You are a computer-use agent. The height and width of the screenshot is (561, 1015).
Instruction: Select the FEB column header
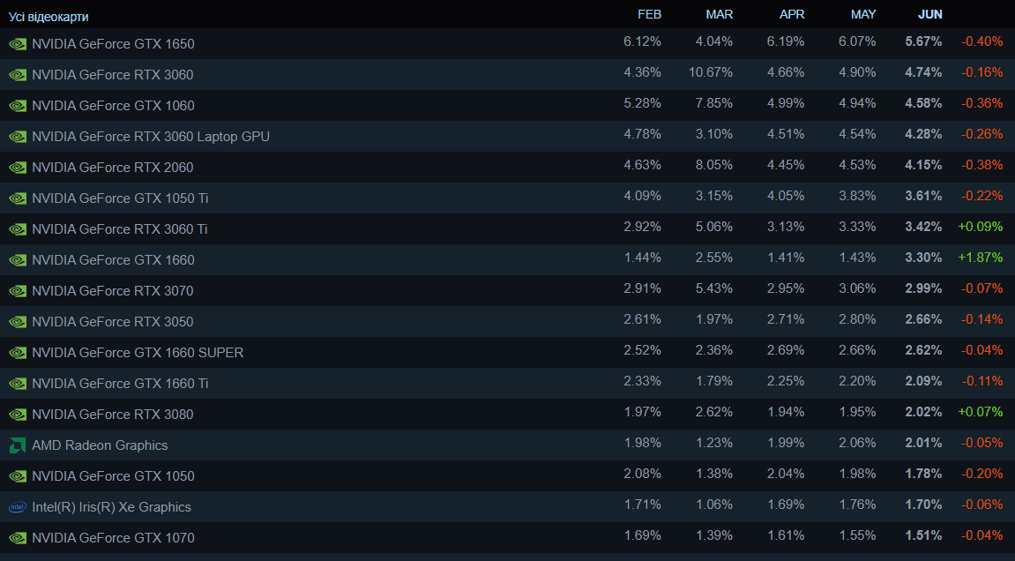coord(649,14)
